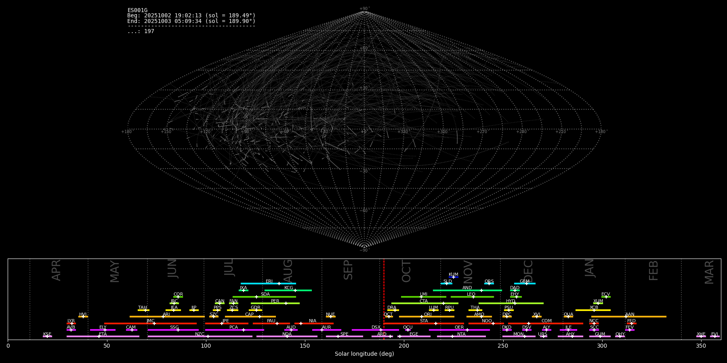Image resolution: width=727 pixels, height=363 pixels.
Task: Select the EGE pink shower bar
Action: coord(414,336)
